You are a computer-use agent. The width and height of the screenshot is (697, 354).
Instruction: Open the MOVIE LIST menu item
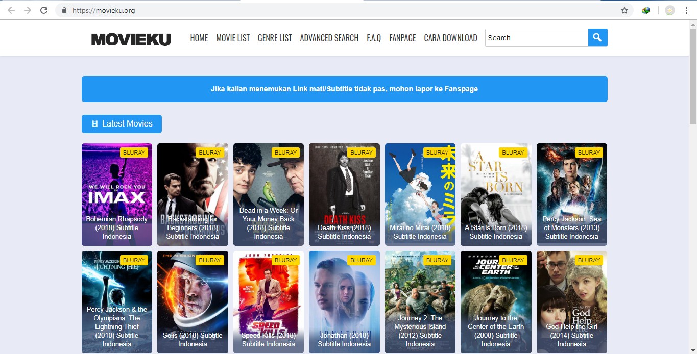tap(233, 38)
